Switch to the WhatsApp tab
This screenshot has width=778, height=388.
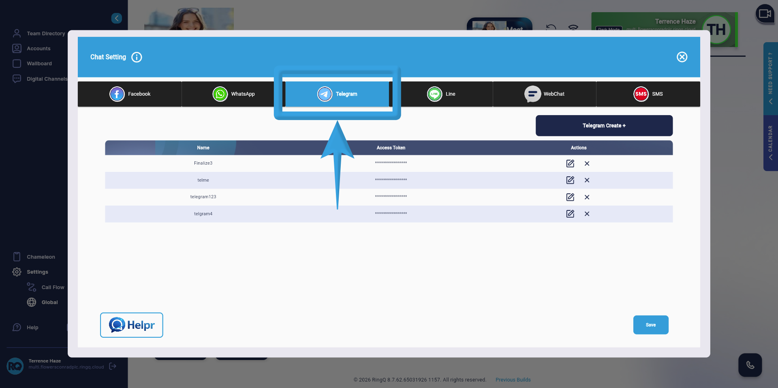coord(234,94)
